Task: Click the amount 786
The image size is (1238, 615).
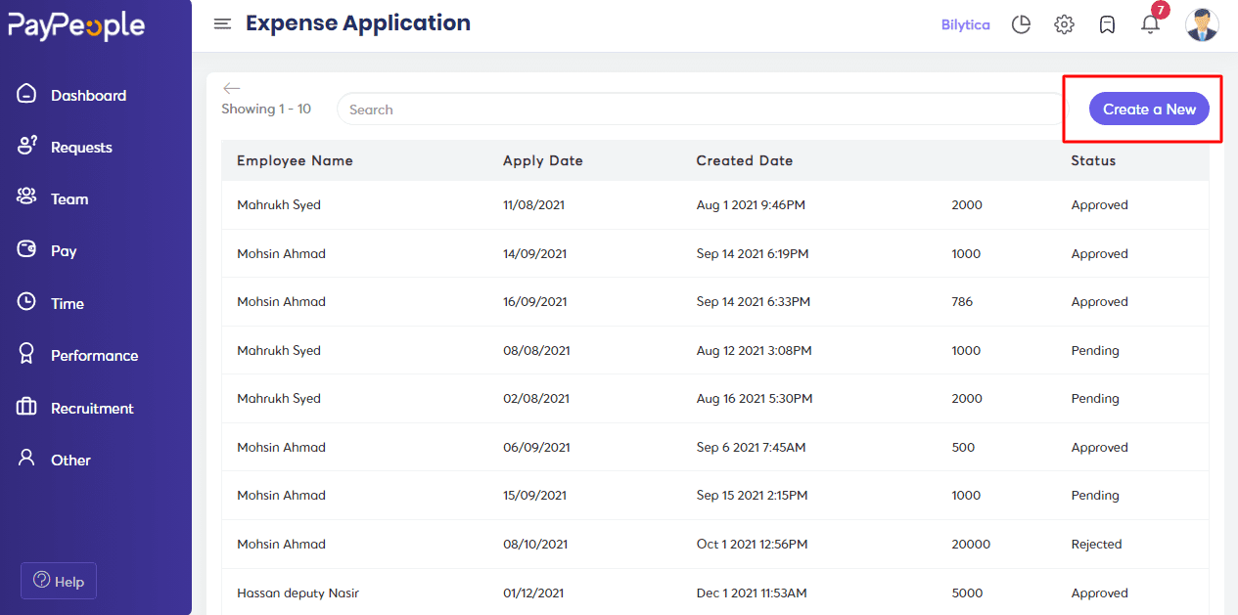Action: point(962,302)
